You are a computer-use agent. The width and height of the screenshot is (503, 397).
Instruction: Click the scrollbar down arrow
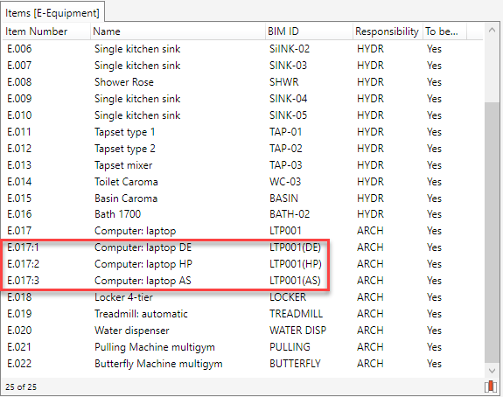tap(492, 371)
